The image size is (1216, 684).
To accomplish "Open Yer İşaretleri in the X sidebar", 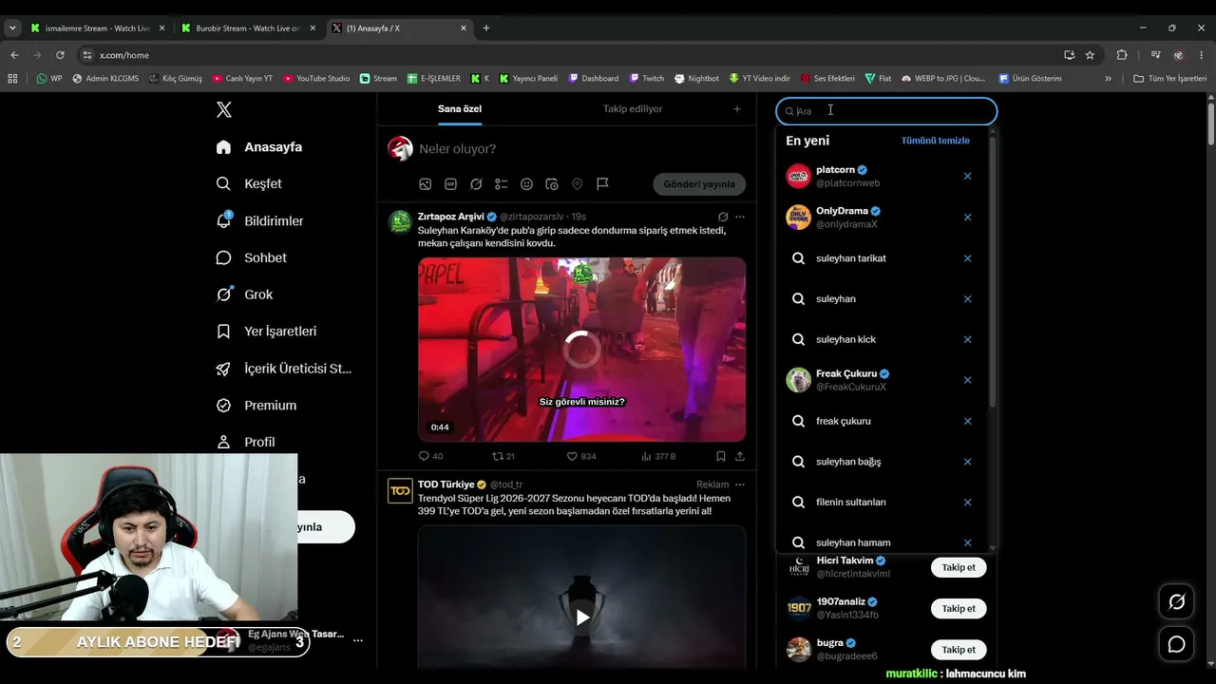I will [266, 332].
